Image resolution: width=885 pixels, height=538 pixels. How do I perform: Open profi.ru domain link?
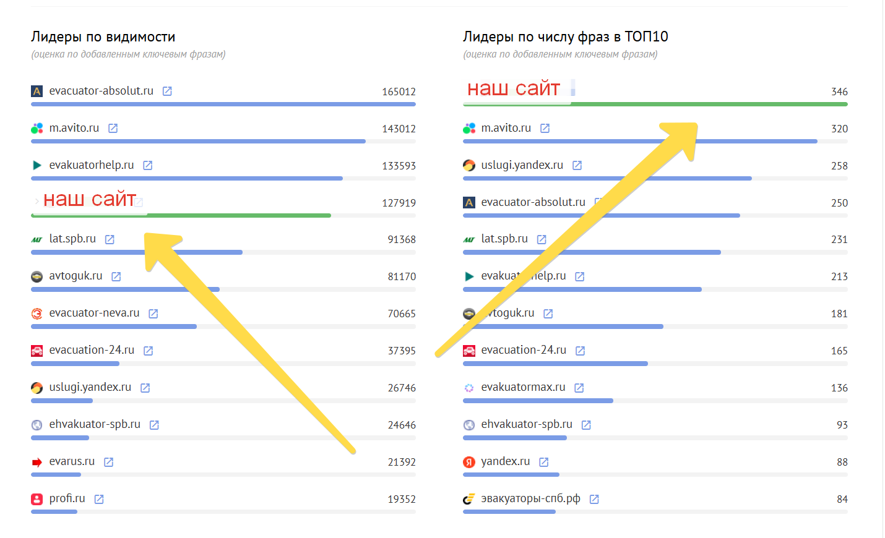pos(67,498)
